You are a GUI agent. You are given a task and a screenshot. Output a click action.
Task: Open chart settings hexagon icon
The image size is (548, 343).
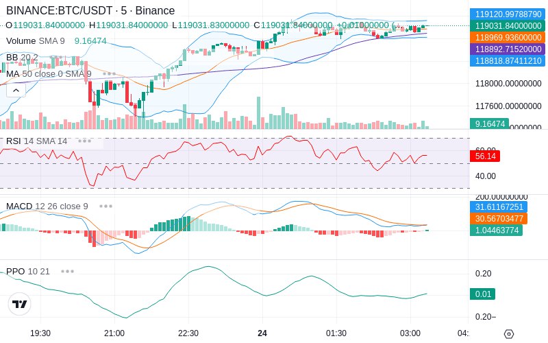[x=508, y=334]
